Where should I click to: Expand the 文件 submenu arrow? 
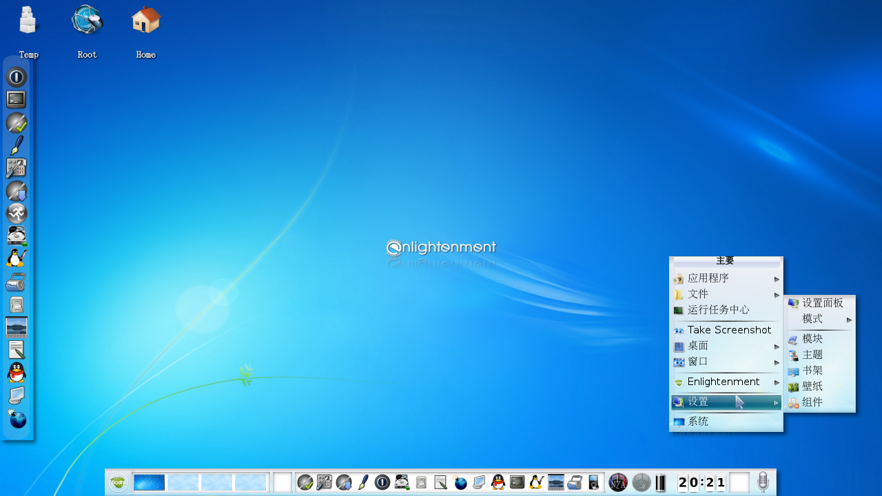[777, 295]
